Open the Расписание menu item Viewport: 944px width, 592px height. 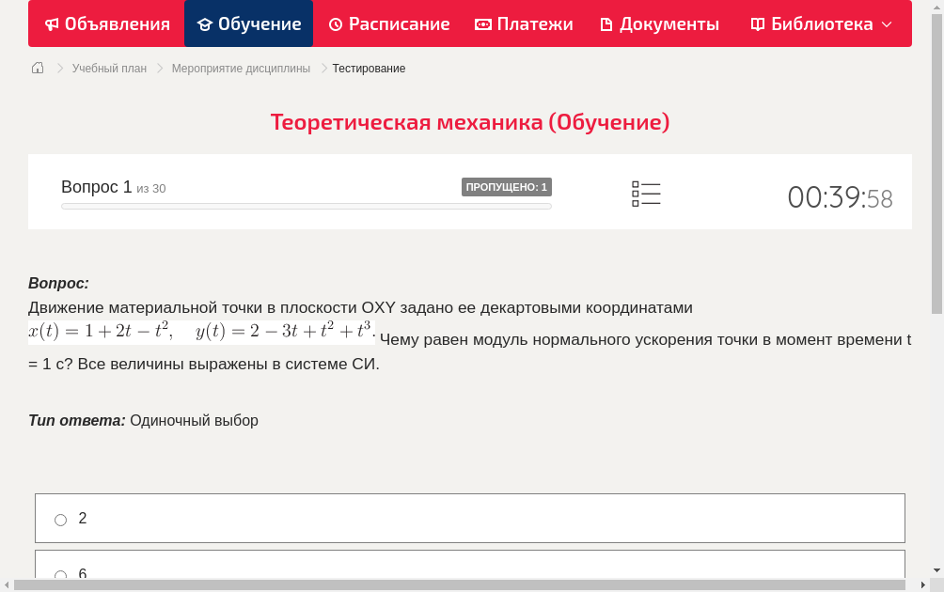[388, 23]
